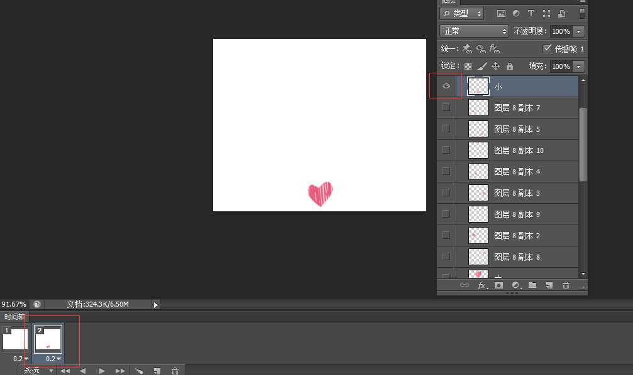Open the 不透明度 opacity slider arrow
The width and height of the screenshot is (633, 375).
click(x=578, y=31)
